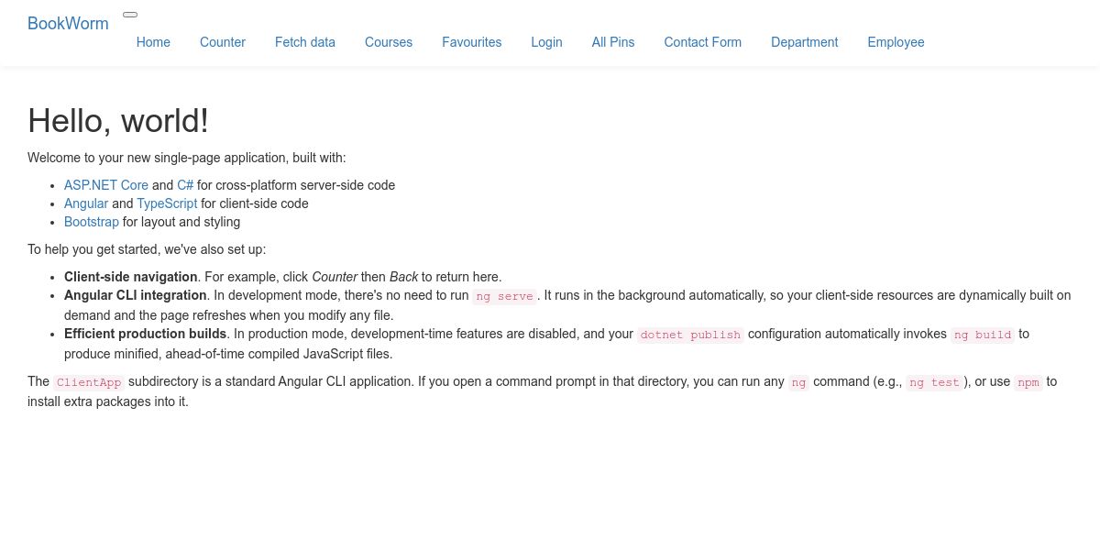Image resolution: width=1100 pixels, height=550 pixels.
Task: Open the Home nav item
Action: 153,42
